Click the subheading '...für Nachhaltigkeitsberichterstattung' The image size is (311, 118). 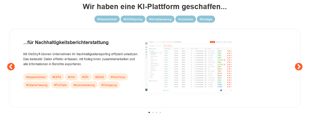tap(66, 42)
